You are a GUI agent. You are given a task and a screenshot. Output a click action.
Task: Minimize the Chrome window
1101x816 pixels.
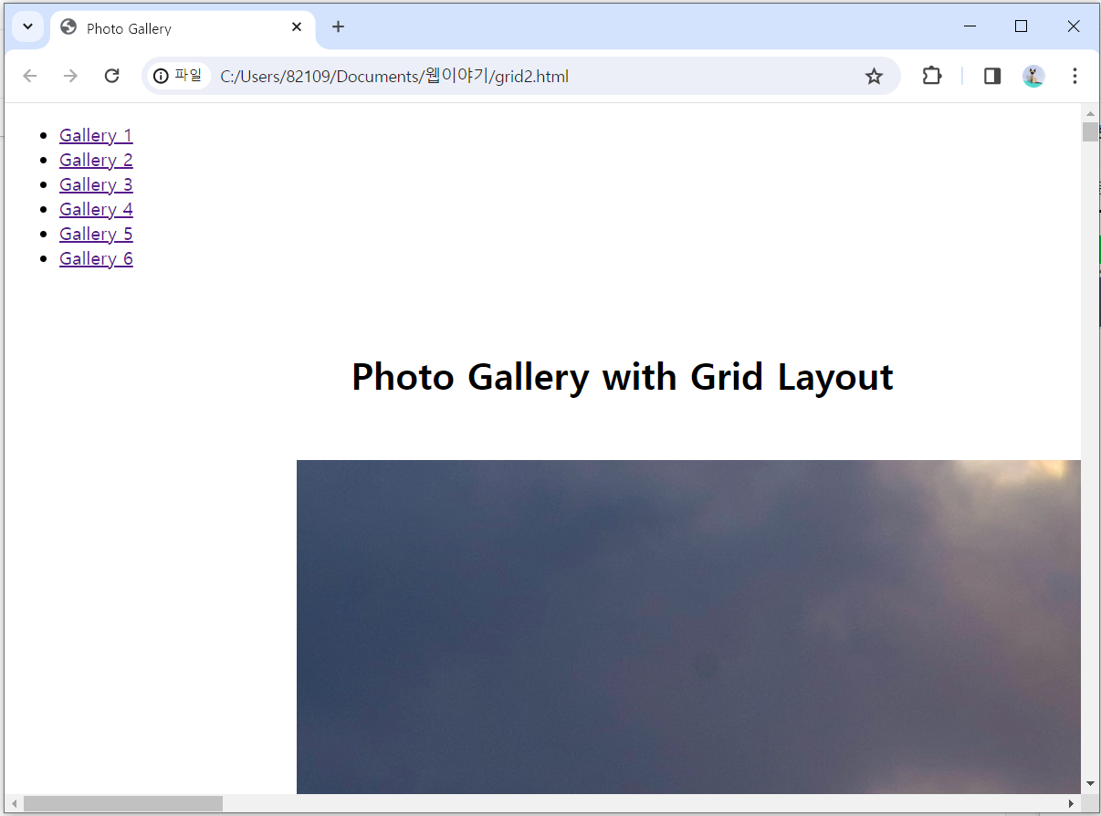(x=970, y=26)
